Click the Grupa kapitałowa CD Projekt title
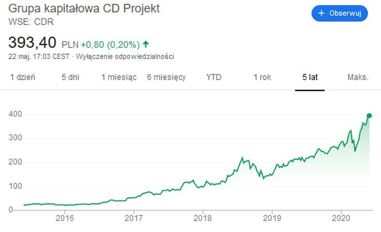The height and width of the screenshot is (232, 381). point(85,9)
